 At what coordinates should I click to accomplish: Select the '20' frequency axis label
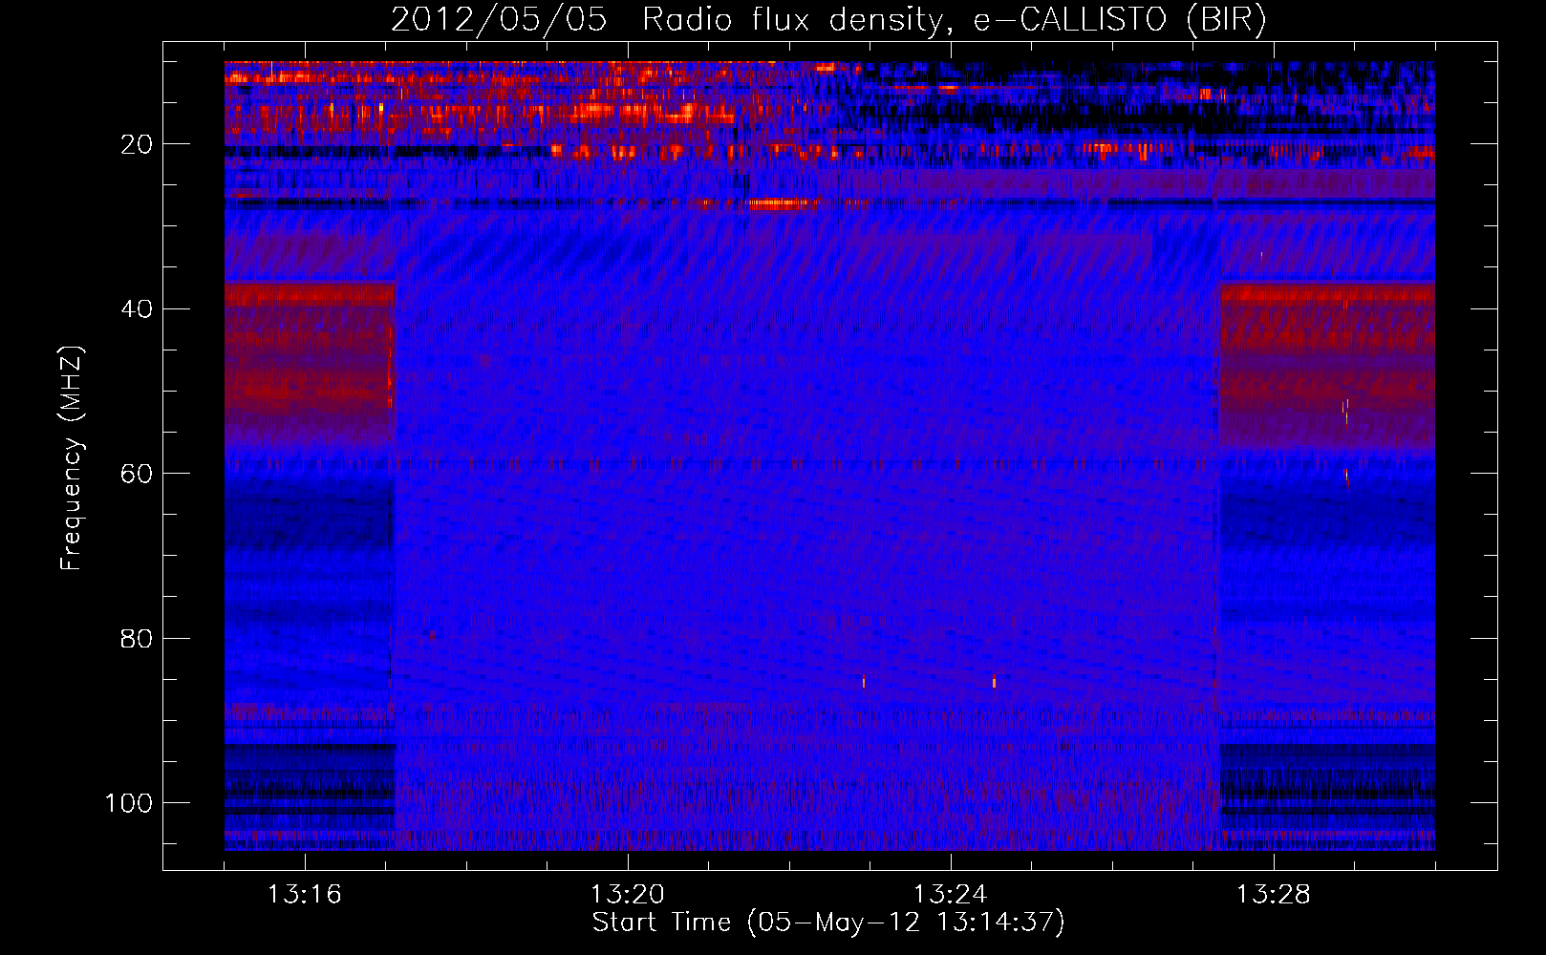click(x=137, y=144)
